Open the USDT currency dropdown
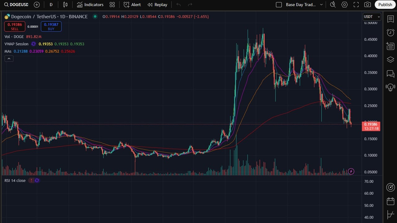The image size is (397, 223). pyautogui.click(x=372, y=17)
